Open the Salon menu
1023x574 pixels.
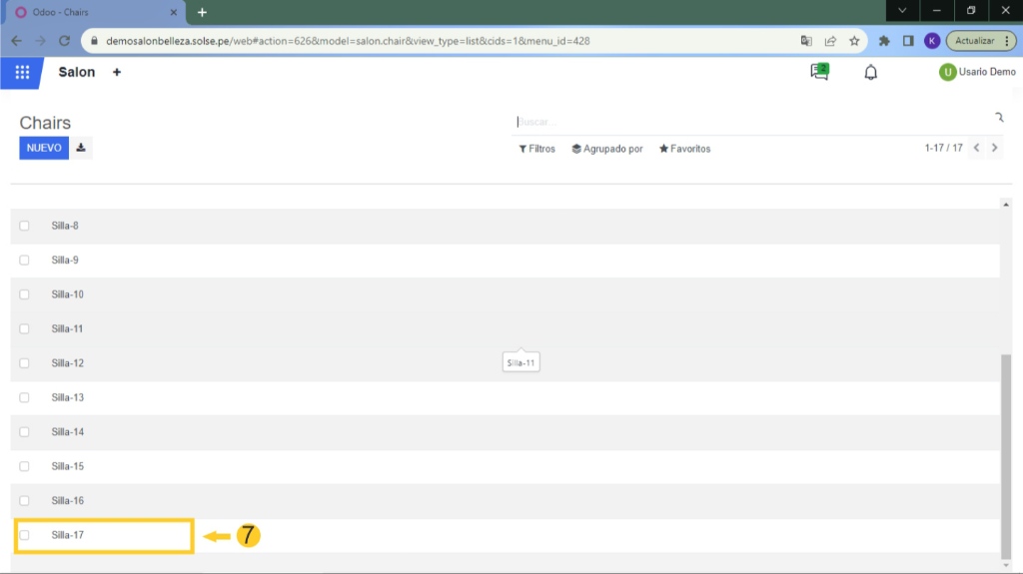point(77,73)
